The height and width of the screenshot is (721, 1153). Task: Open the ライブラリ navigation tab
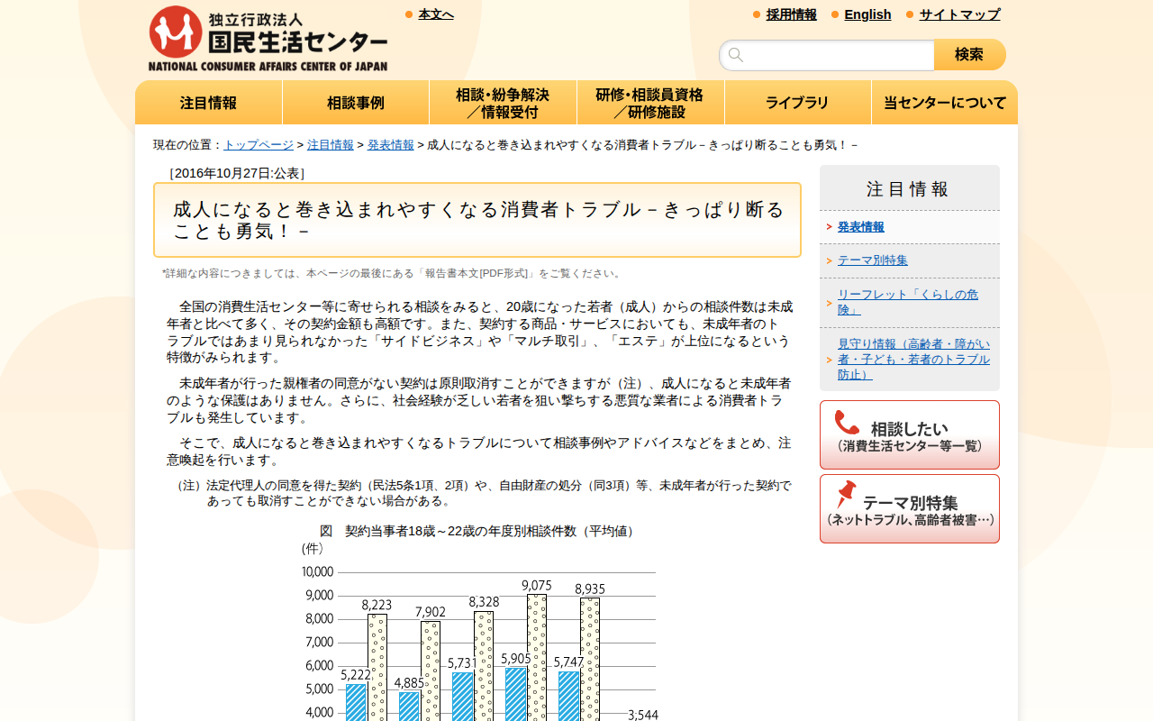click(797, 103)
